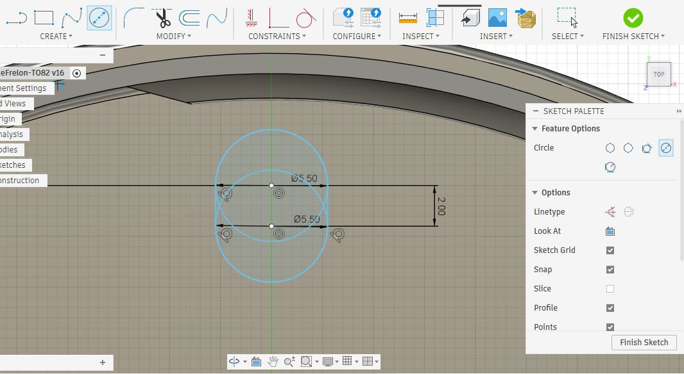Select the Pan hand tool
Viewport: 684px width, 374px height.
272,361
